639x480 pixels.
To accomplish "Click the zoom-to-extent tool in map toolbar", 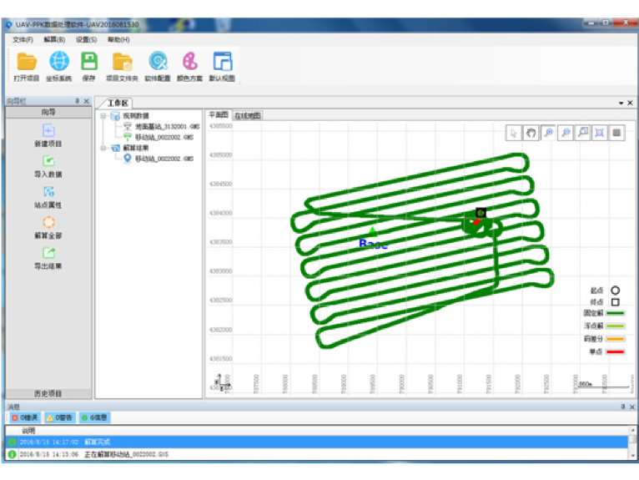I will (599, 133).
